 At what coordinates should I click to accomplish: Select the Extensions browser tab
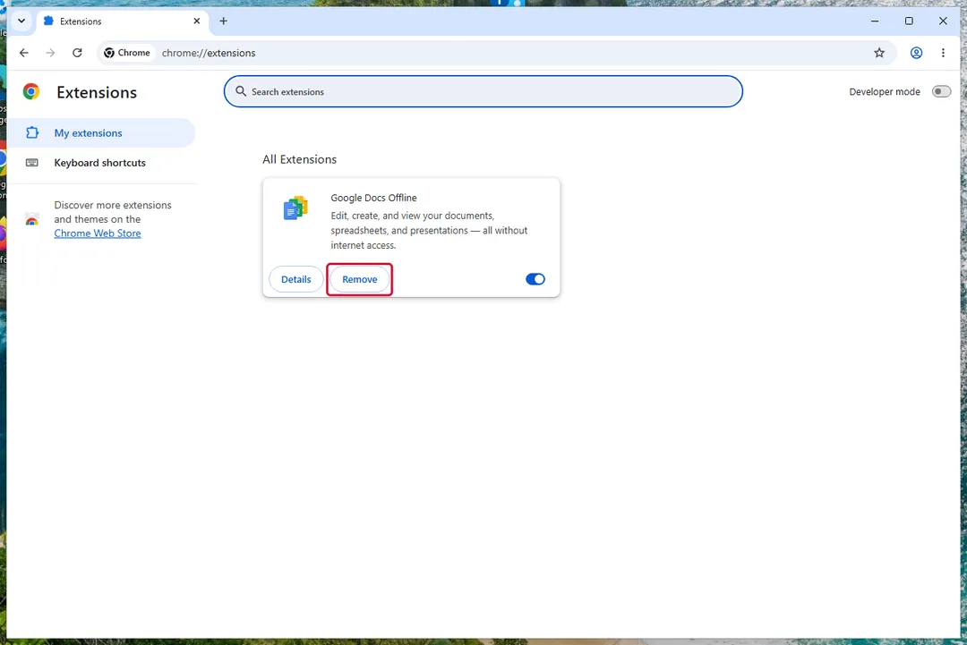click(x=122, y=21)
